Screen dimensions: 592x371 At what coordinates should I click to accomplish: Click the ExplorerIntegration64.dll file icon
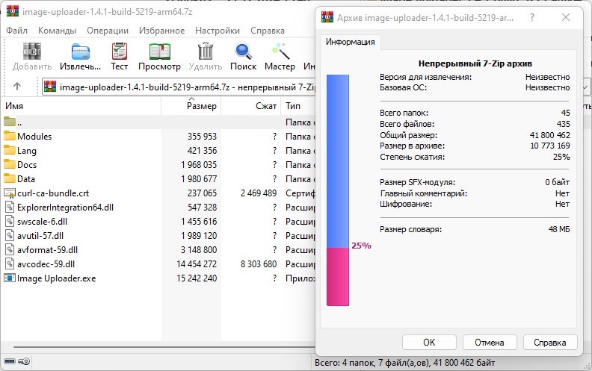pyautogui.click(x=10, y=207)
